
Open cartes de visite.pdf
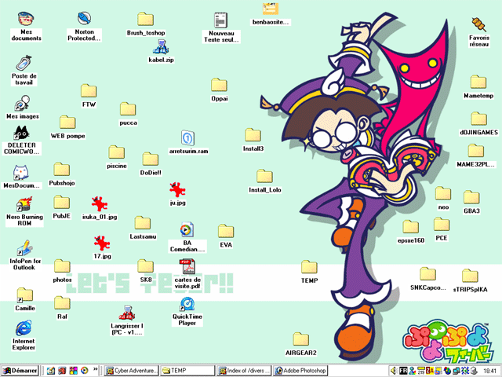(187, 267)
